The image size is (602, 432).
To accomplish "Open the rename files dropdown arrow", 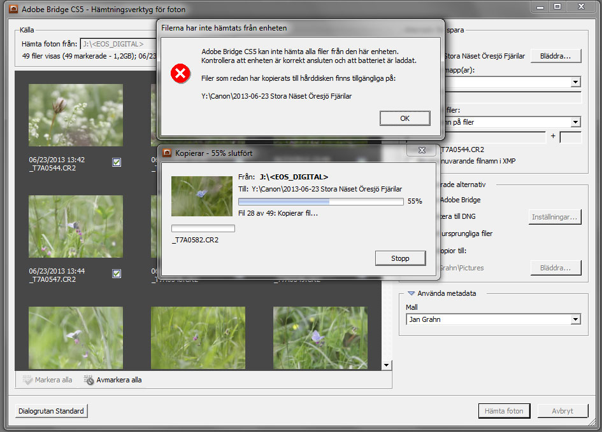I will 575,122.
